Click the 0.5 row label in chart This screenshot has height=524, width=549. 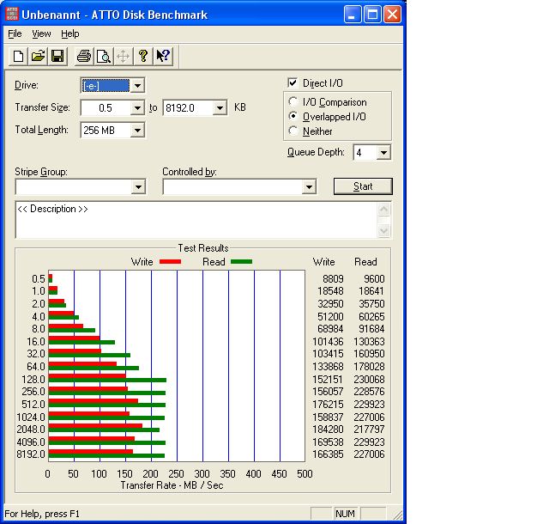point(39,279)
